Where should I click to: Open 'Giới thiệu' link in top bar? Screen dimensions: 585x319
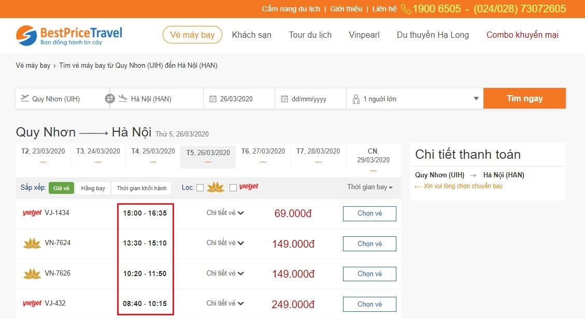pos(346,9)
